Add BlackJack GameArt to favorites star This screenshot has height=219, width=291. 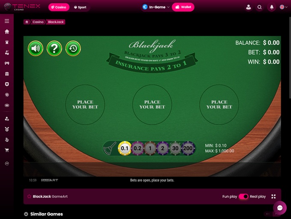29,197
